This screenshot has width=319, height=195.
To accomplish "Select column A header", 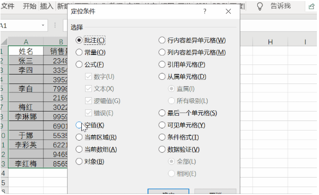I will (x=26, y=42).
